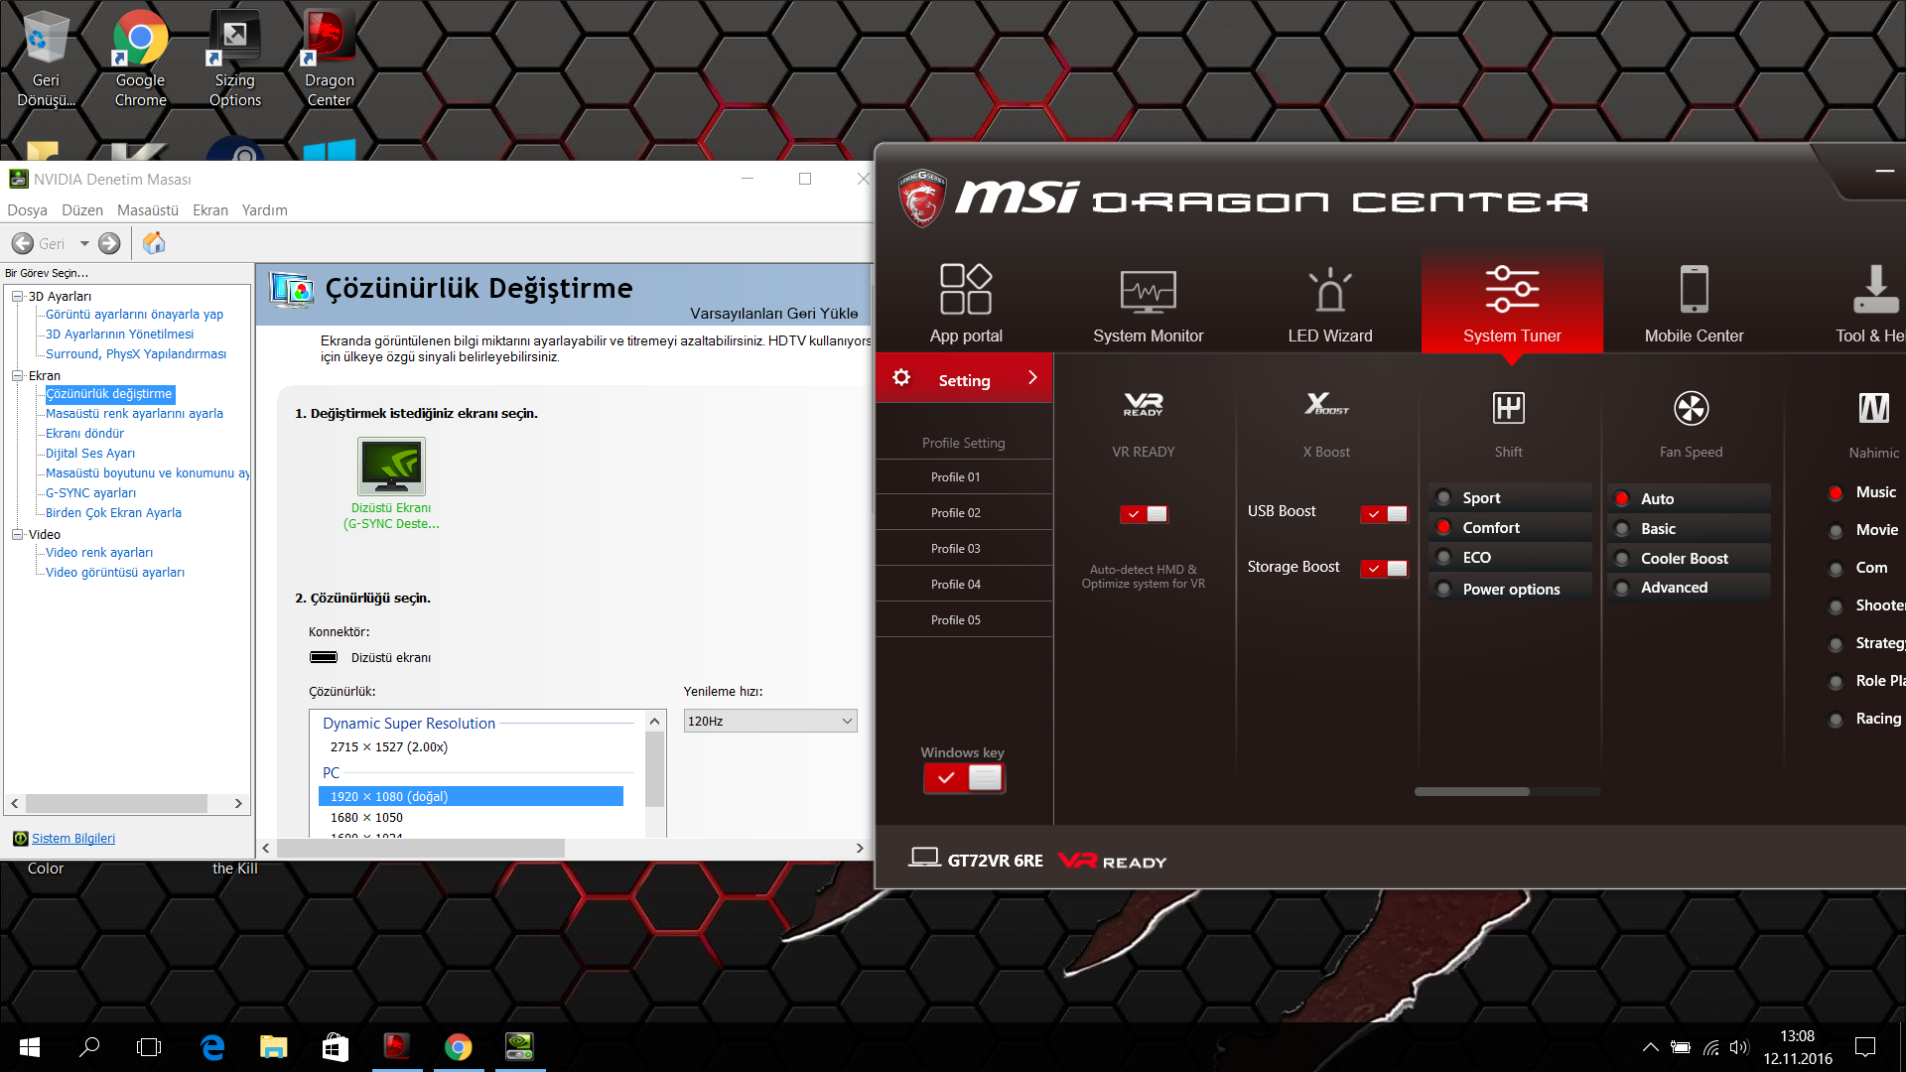The height and width of the screenshot is (1072, 1906).
Task: Select ECO shift mode
Action: (x=1510, y=558)
